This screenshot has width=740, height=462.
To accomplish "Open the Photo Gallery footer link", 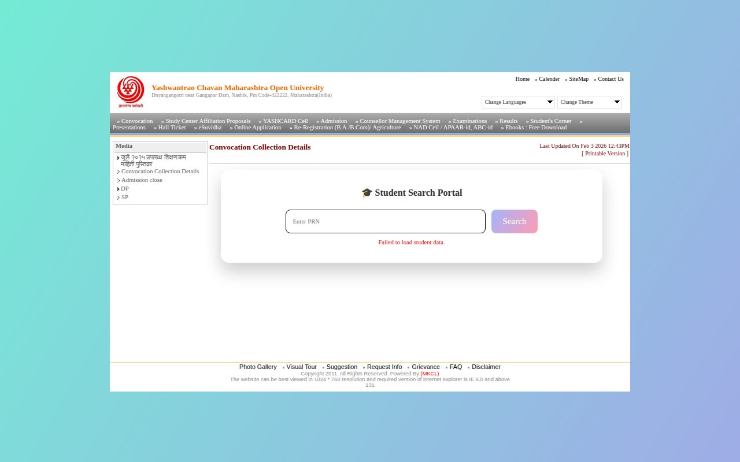I will [x=258, y=367].
